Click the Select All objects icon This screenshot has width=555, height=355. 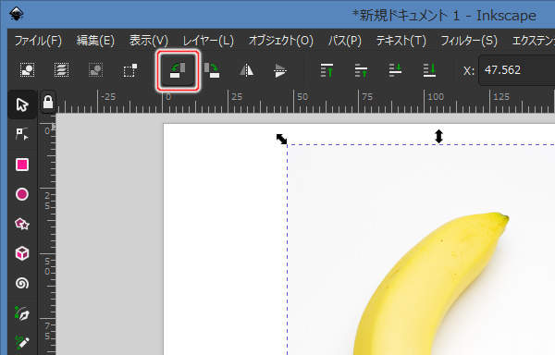[27, 70]
